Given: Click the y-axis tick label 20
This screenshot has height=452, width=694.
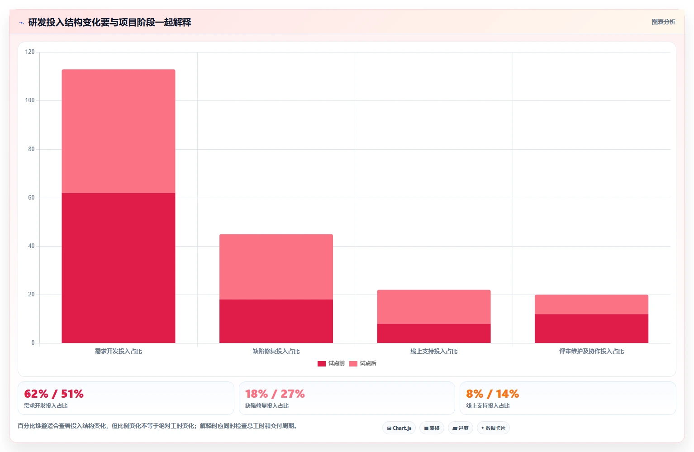Looking at the screenshot, I should [31, 295].
